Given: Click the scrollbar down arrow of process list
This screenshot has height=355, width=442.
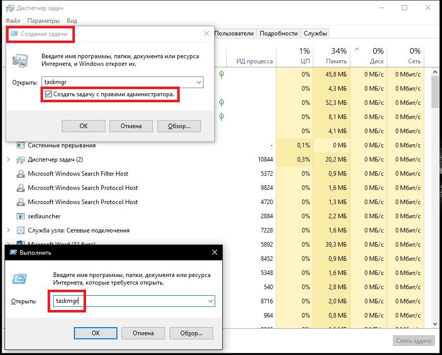Looking at the screenshot, I should (x=435, y=324).
